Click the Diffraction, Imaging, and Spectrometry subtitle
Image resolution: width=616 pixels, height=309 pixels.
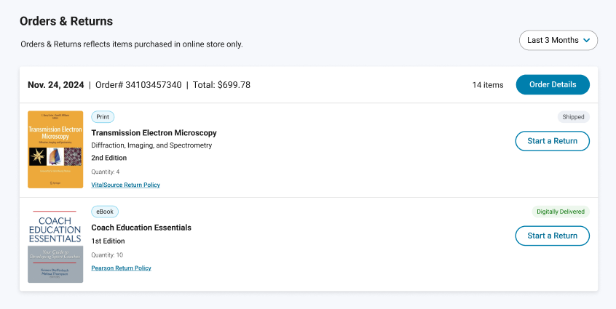[x=151, y=145]
